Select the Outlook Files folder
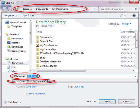 (x=45, y=41)
